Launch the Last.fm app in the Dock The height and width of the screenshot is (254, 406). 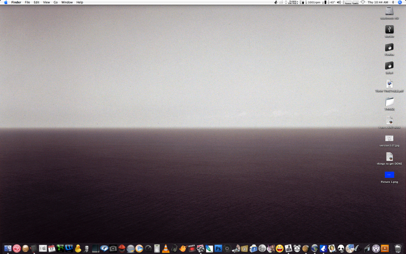pyautogui.click(x=17, y=248)
